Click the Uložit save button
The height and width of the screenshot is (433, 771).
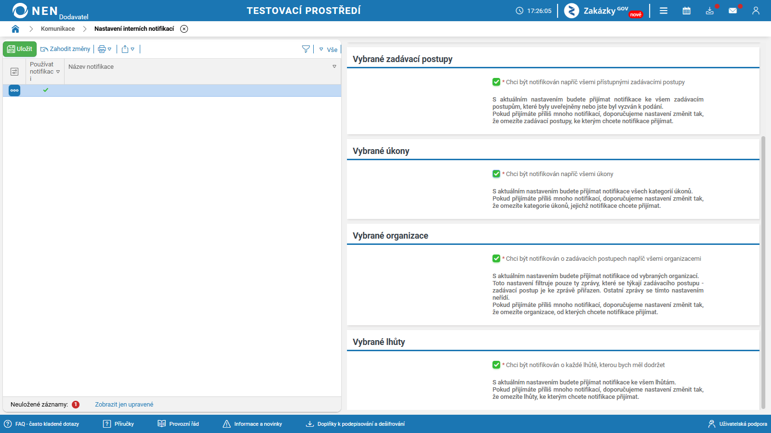(x=20, y=49)
